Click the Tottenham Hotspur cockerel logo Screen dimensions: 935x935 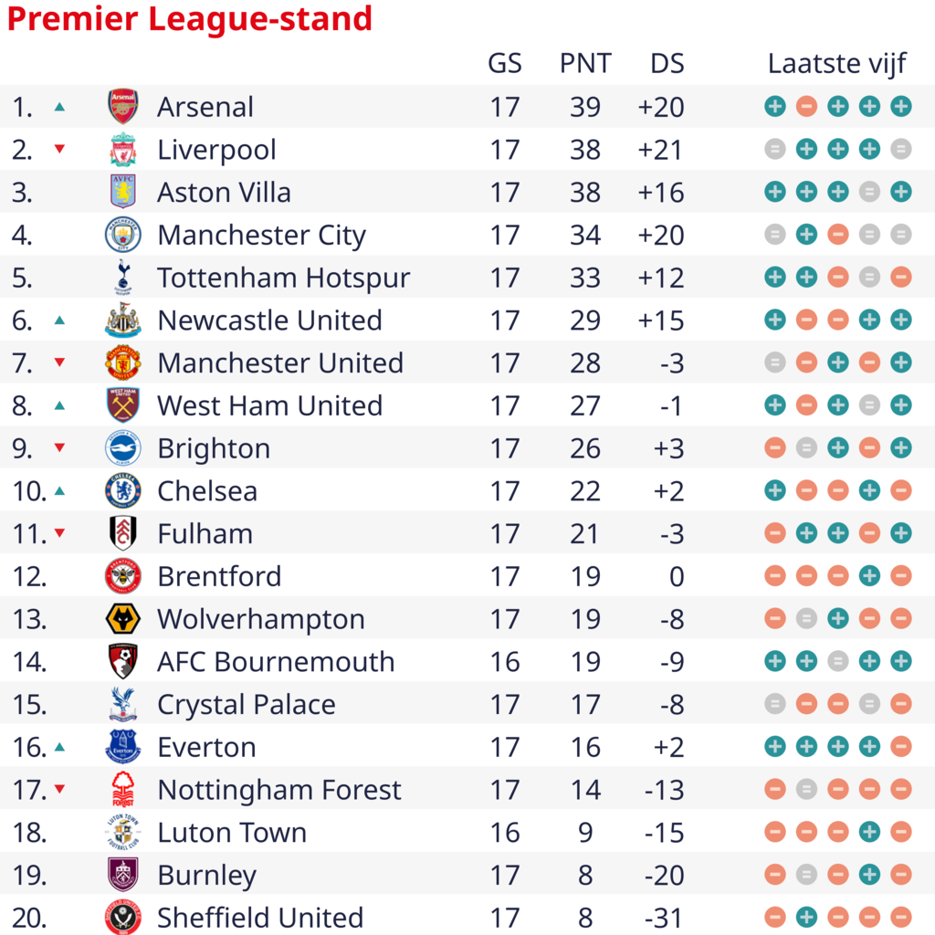click(x=123, y=278)
